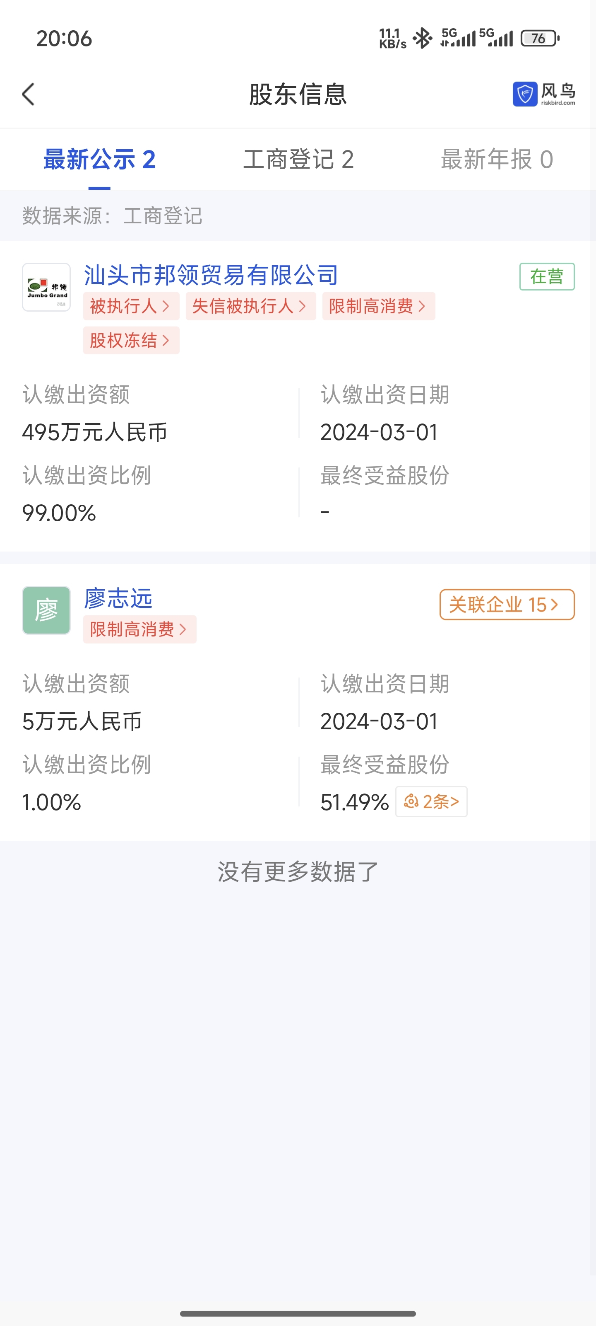Open 汕头市邦领贸易有限公司 company link

click(211, 275)
